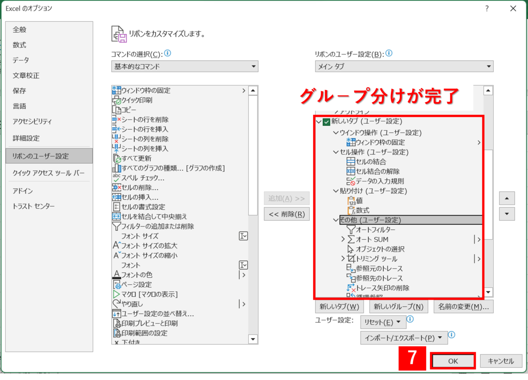This screenshot has width=528, height=380.
Task: Click the すべて更新 refresh icon
Action: tap(117, 159)
